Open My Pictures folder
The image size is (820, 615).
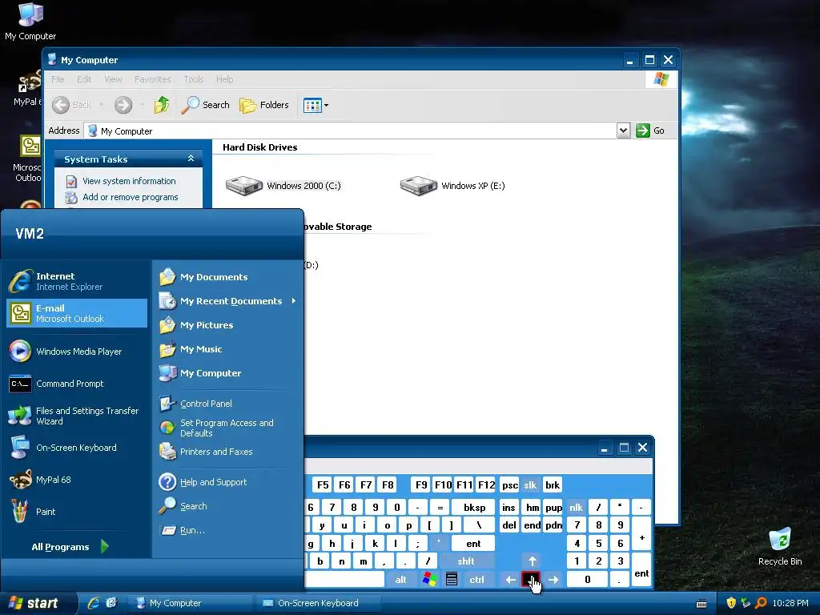tap(228, 325)
